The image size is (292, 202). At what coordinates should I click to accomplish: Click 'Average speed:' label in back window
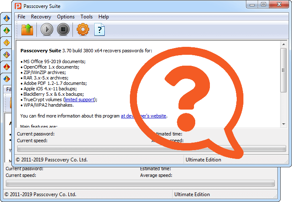pyautogui.click(x=156, y=175)
